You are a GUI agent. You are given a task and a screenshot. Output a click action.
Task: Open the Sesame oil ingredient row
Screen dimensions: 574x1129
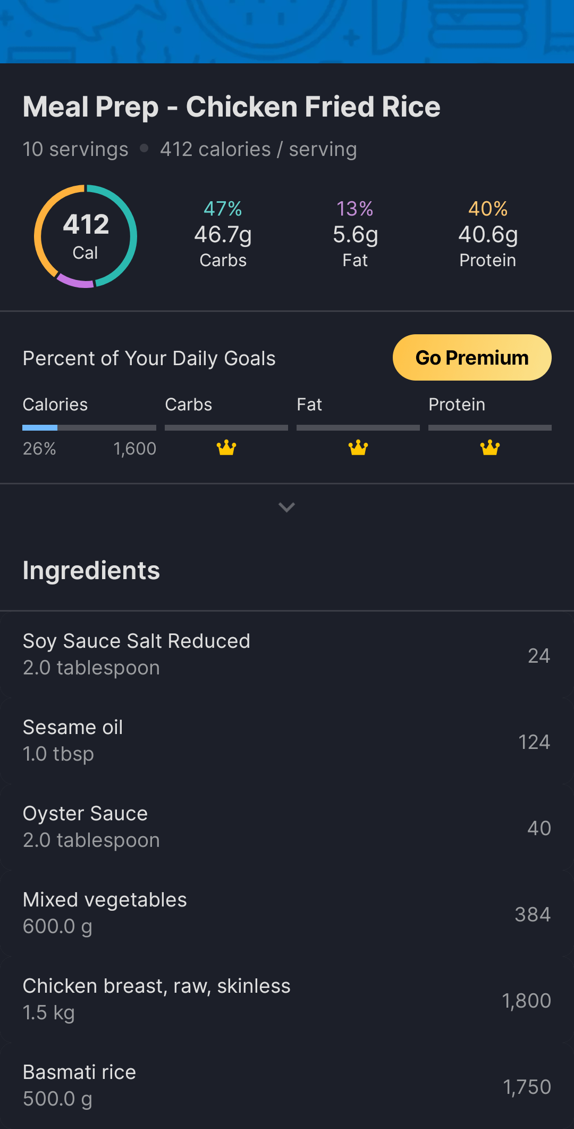point(287,741)
